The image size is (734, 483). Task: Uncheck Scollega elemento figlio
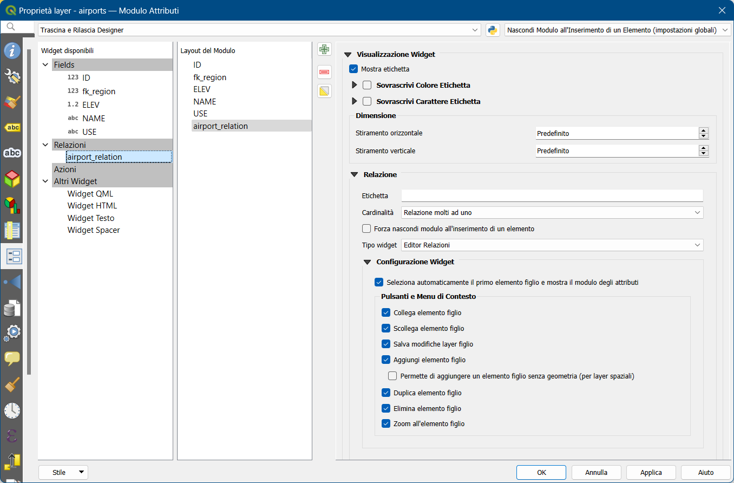click(x=386, y=328)
